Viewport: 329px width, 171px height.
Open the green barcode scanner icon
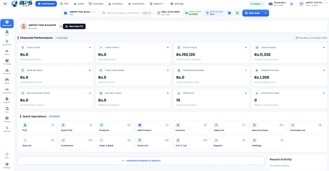237,13
